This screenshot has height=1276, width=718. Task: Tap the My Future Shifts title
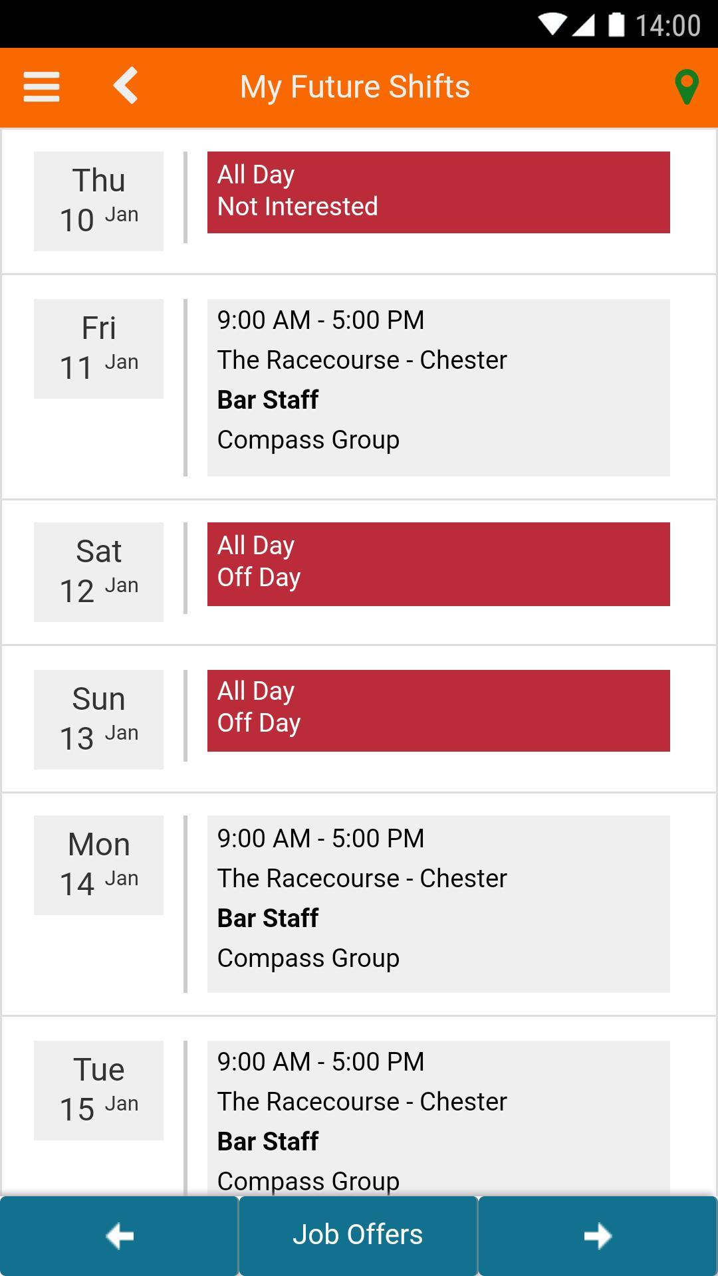[355, 87]
